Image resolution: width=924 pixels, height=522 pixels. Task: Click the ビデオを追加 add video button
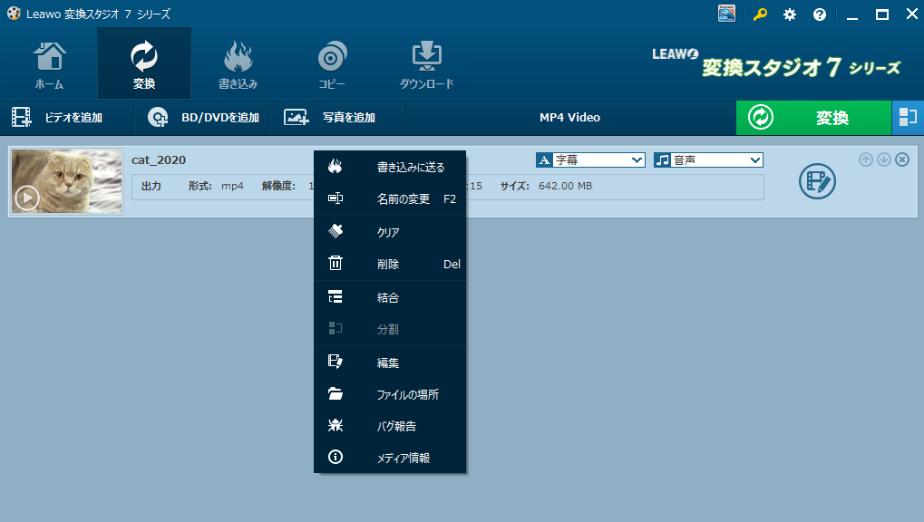(x=57, y=118)
